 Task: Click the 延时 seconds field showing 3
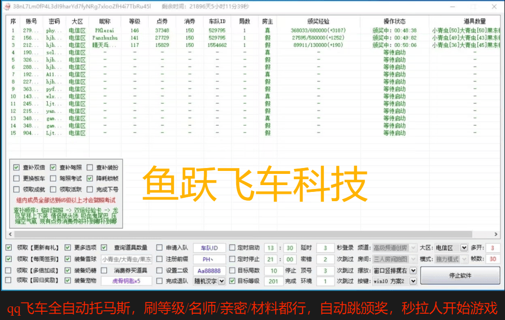click(325, 247)
